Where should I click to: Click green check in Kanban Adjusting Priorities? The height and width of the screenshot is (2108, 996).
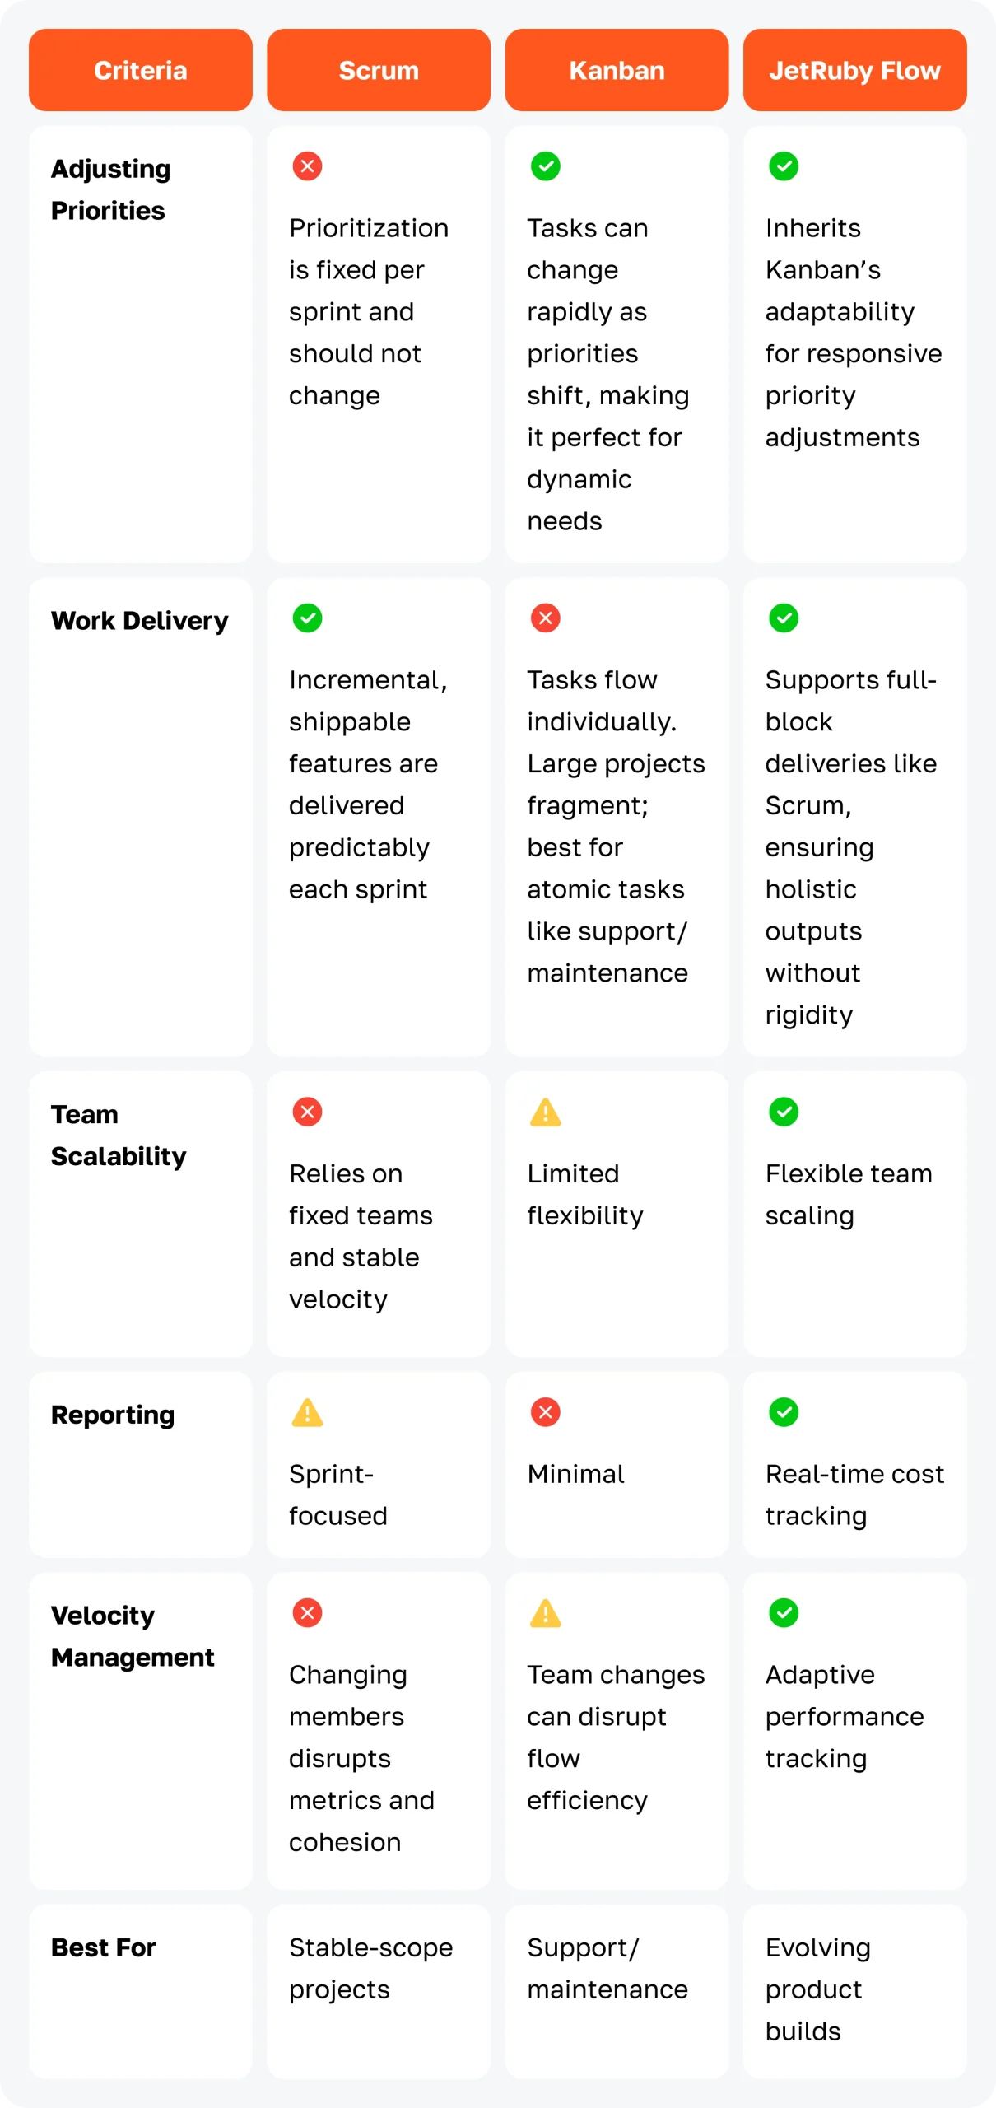[545, 166]
